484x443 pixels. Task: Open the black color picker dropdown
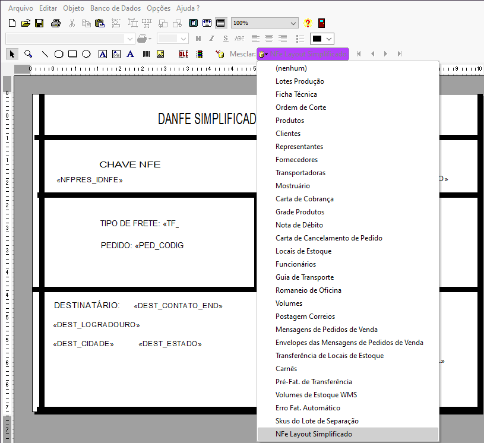(329, 39)
